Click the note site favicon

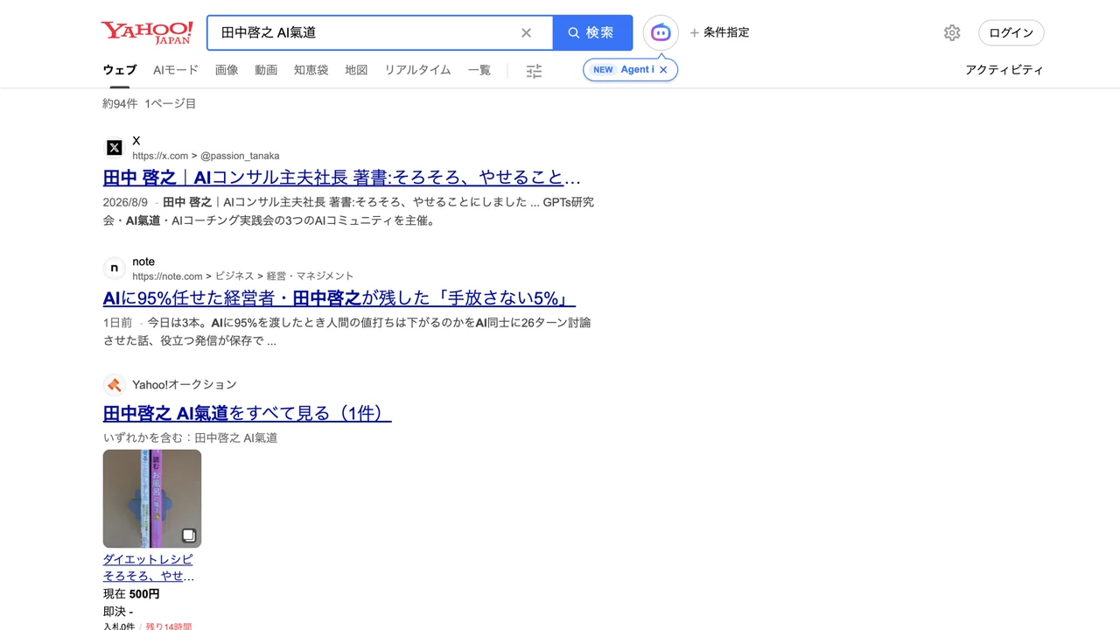pos(114,268)
